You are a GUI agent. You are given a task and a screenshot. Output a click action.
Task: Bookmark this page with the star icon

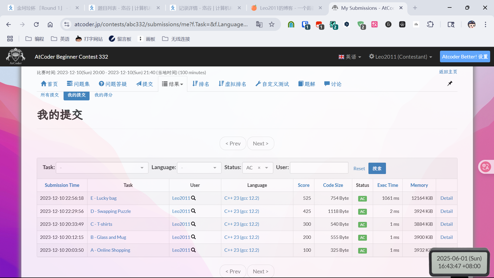coord(272,24)
